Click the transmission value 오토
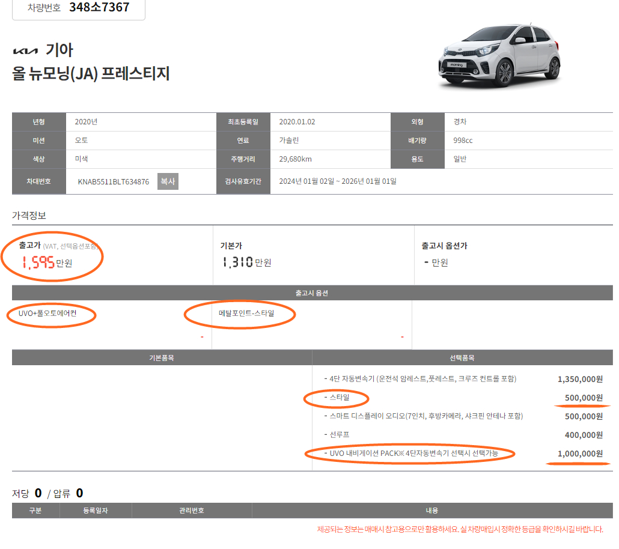Viewport: 619px width, 549px height. pos(81,141)
